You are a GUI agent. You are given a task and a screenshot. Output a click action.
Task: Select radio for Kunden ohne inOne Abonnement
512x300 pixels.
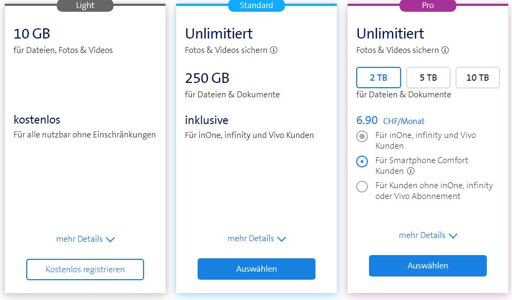362,187
